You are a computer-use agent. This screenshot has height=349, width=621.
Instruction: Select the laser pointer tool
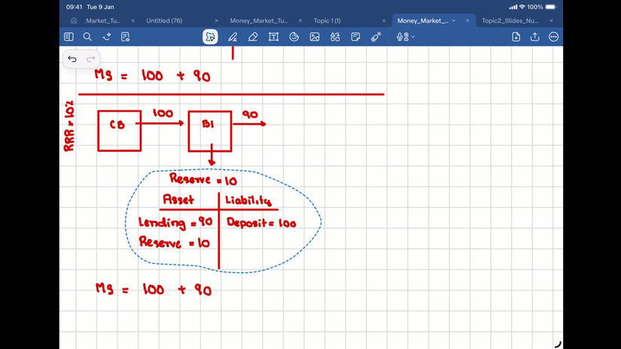[376, 37]
